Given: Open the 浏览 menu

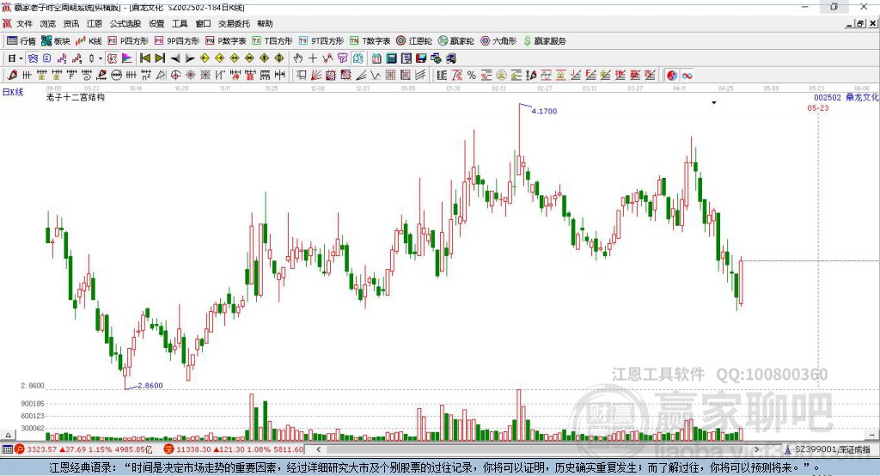Looking at the screenshot, I should coord(48,23).
